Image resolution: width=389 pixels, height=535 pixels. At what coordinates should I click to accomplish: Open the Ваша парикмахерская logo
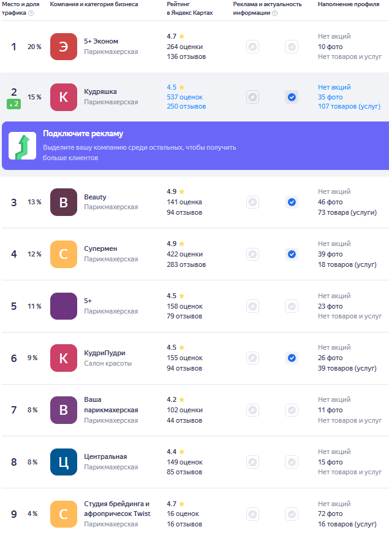click(x=64, y=410)
